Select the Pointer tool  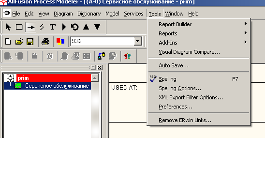tap(8, 27)
